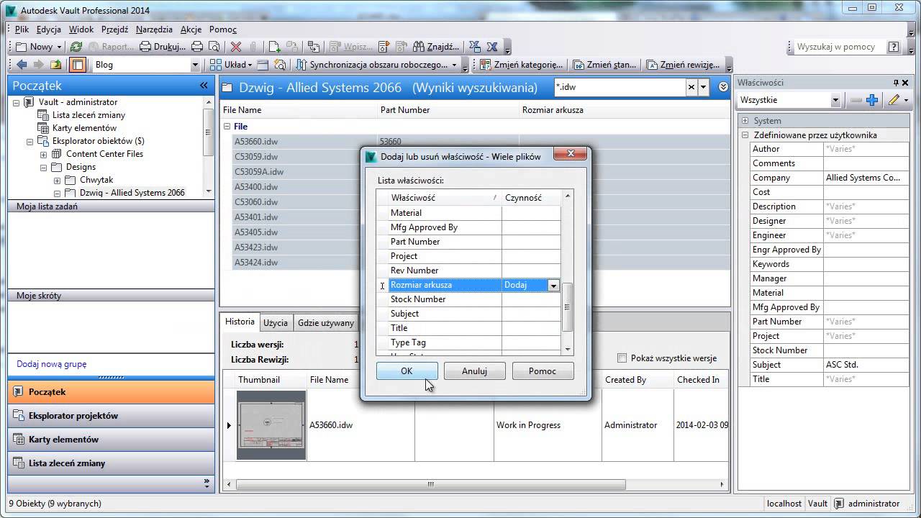The height and width of the screenshot is (518, 921).
Task: Switch to the Użycia tab
Action: click(276, 322)
